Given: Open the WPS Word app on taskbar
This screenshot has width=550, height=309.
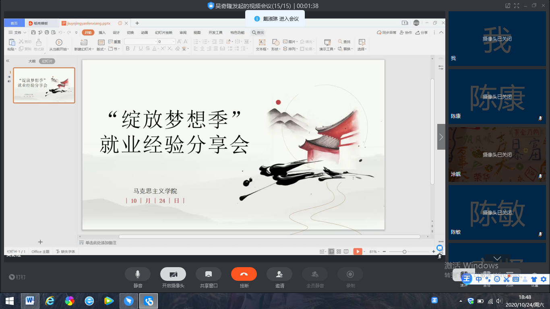Looking at the screenshot, I should point(30,301).
